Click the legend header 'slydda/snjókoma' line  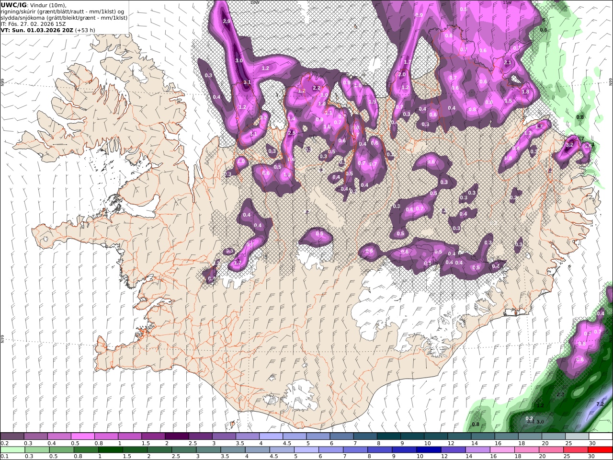point(64,17)
